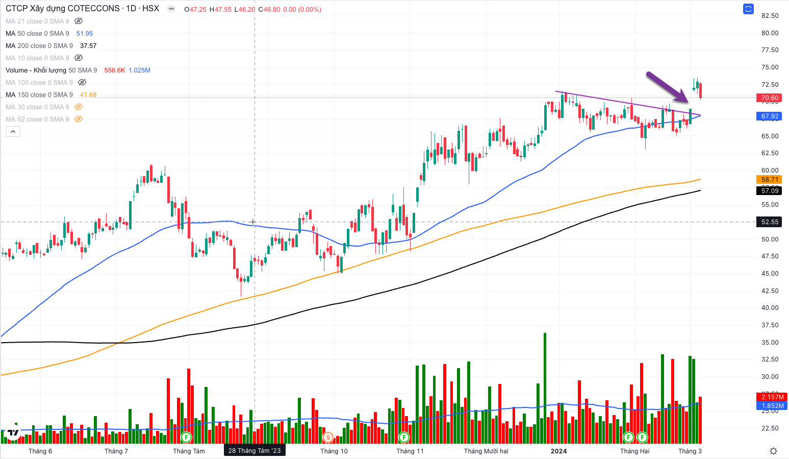The width and height of the screenshot is (789, 459).
Task: Click the Tháng 6 time axis label
Action: pyautogui.click(x=40, y=451)
